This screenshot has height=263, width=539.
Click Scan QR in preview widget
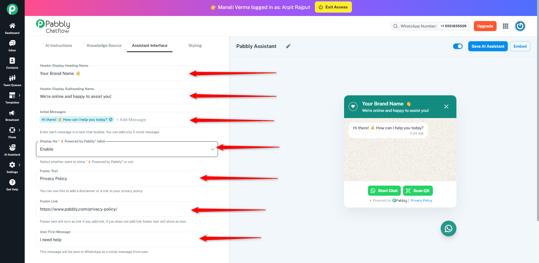pos(418,191)
